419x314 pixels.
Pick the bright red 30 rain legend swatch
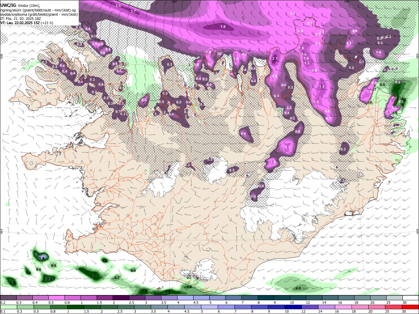(410, 307)
